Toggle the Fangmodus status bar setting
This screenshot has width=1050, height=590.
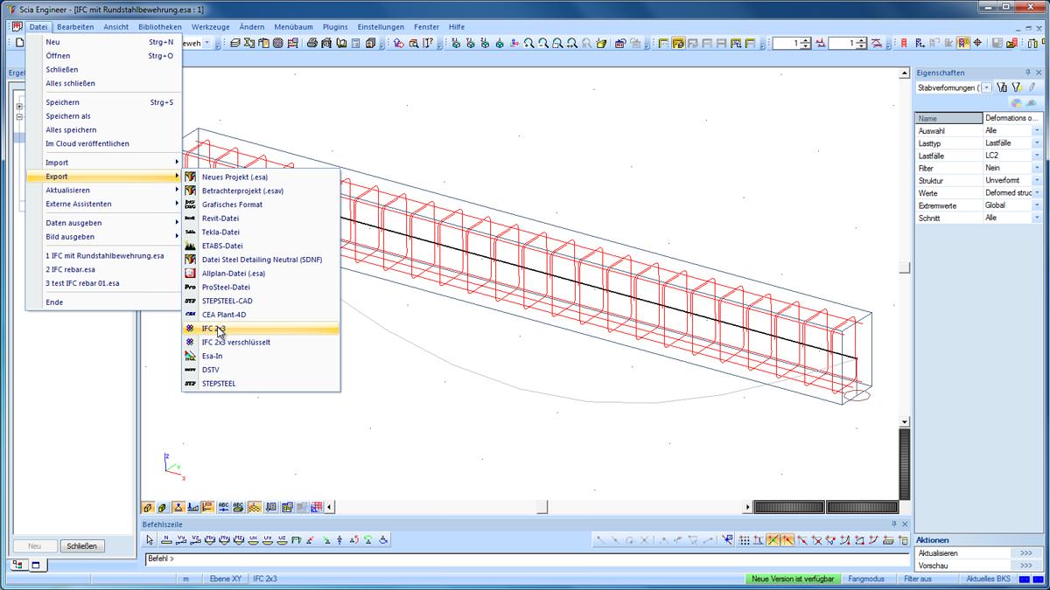866,579
